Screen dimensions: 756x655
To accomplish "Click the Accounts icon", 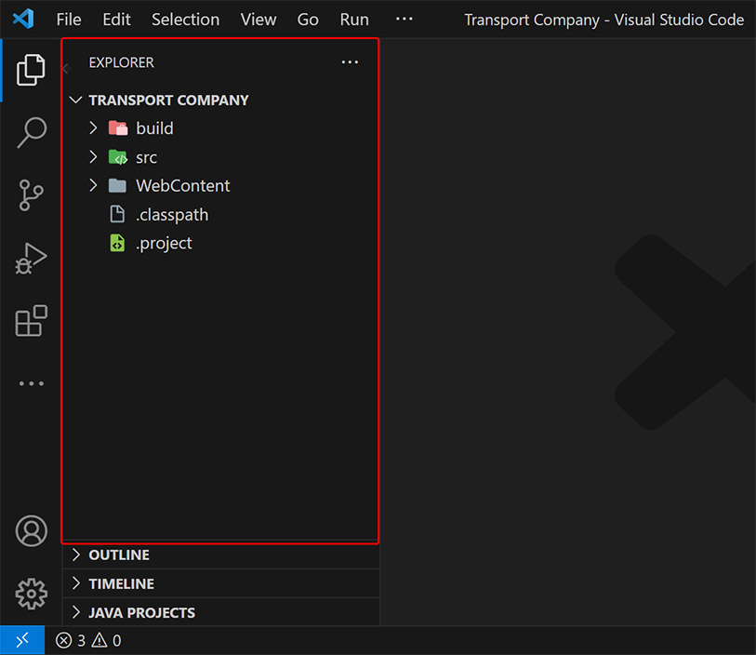I will pyautogui.click(x=31, y=531).
